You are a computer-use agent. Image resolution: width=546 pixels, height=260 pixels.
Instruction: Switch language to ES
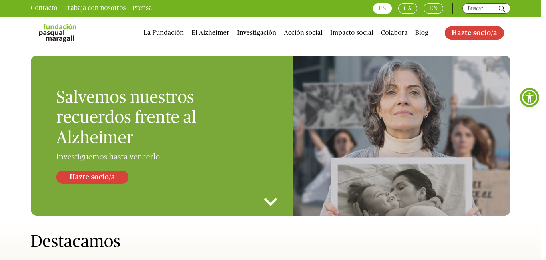[x=382, y=8]
